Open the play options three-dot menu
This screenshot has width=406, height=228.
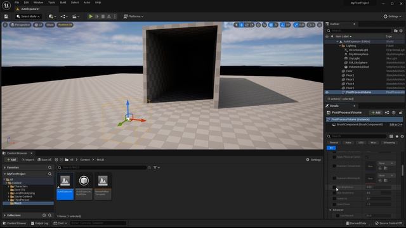(x=115, y=16)
